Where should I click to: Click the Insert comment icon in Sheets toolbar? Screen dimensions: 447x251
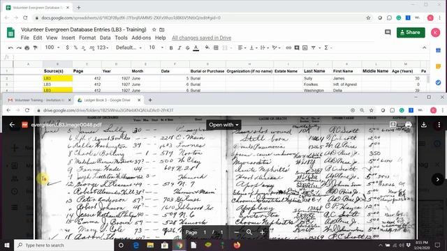coord(297,48)
